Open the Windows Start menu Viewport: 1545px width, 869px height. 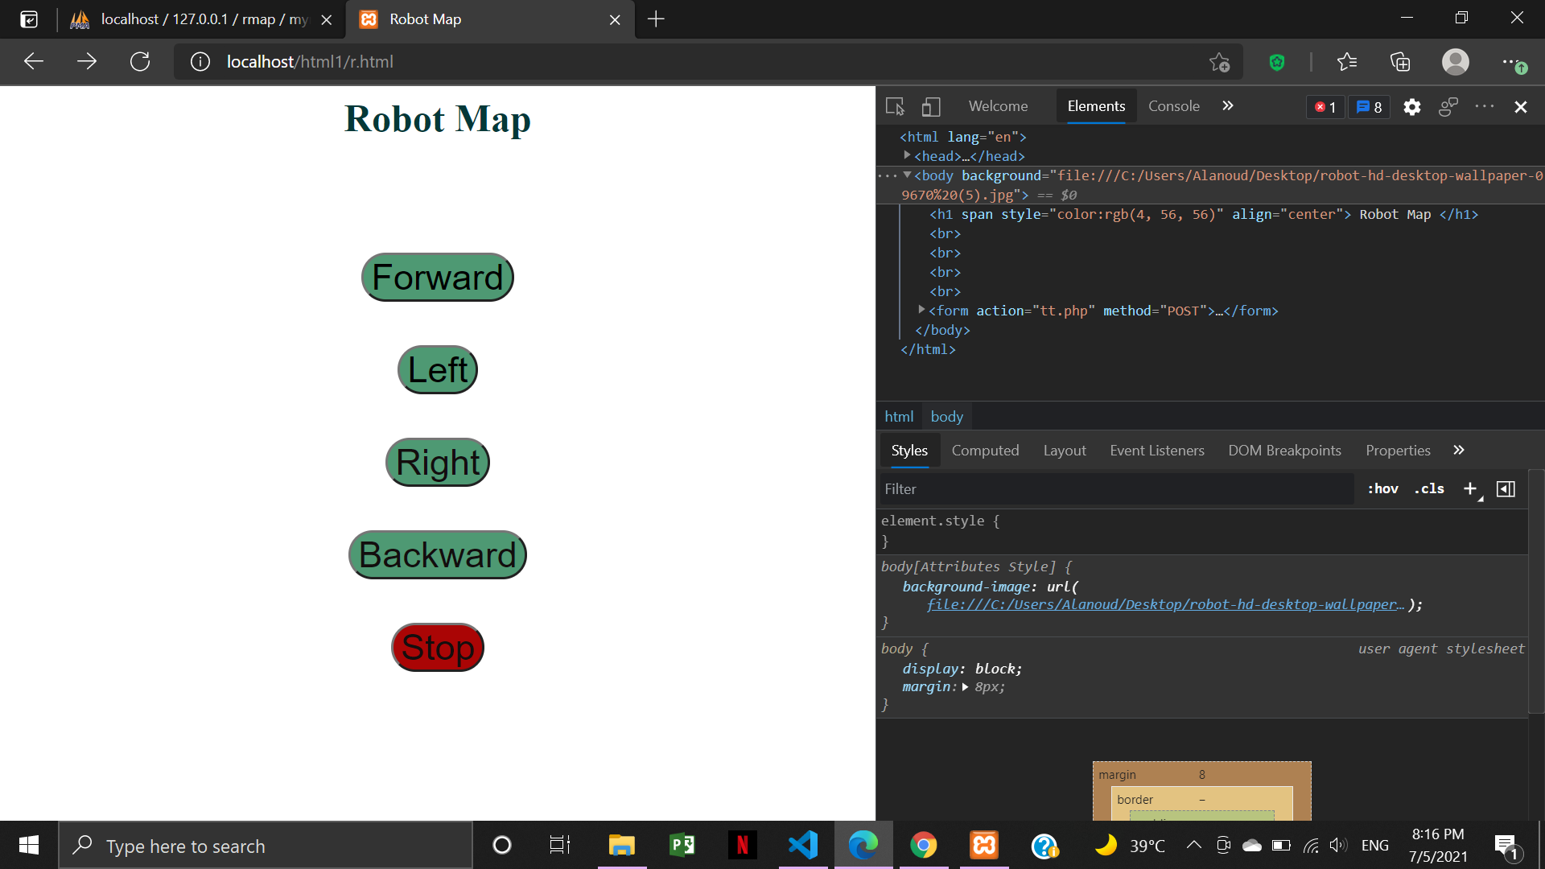pyautogui.click(x=29, y=845)
